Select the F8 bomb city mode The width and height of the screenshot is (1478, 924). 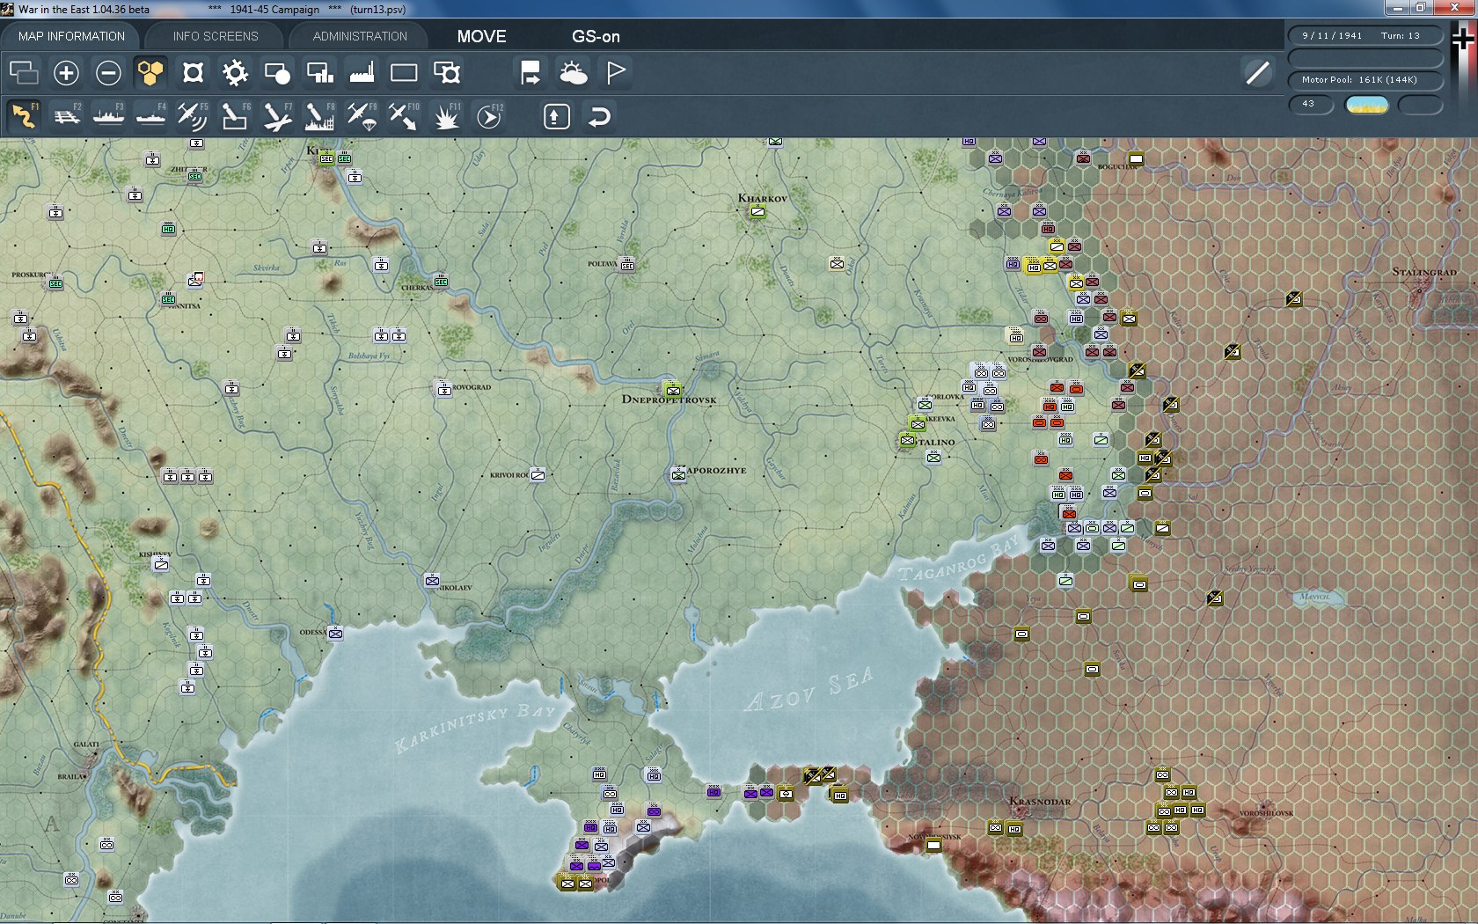click(319, 116)
